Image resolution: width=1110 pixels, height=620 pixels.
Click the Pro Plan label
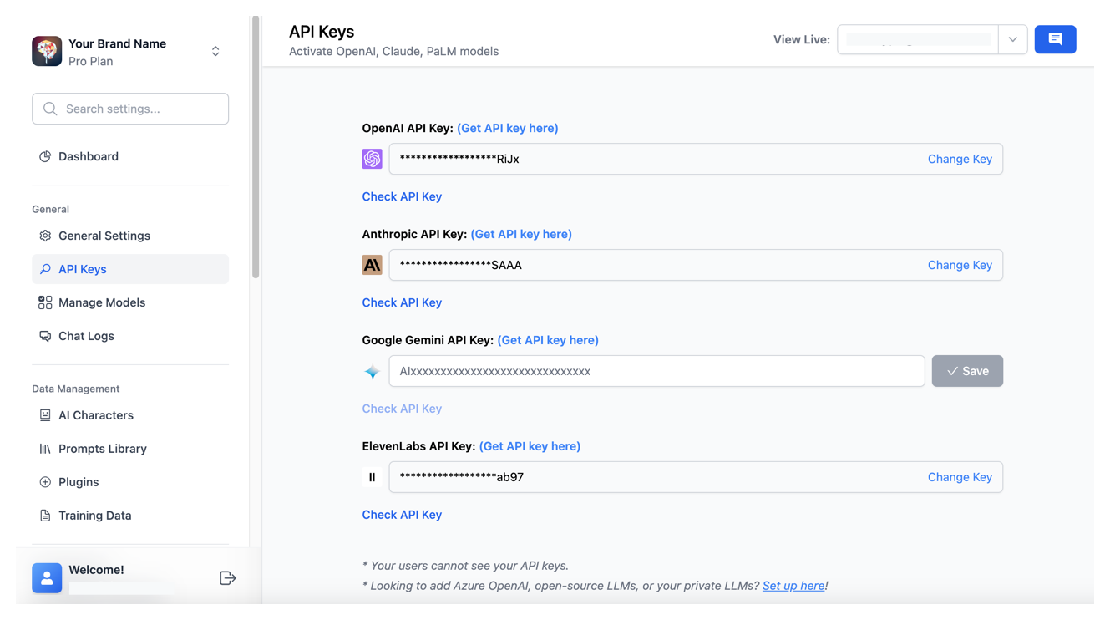[90, 62]
